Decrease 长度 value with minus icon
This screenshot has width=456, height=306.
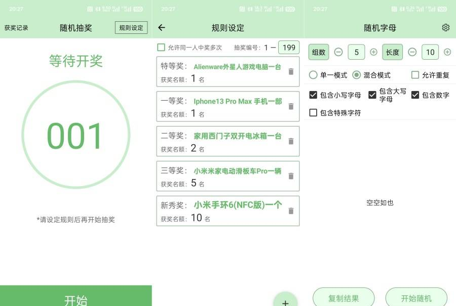(x=412, y=52)
